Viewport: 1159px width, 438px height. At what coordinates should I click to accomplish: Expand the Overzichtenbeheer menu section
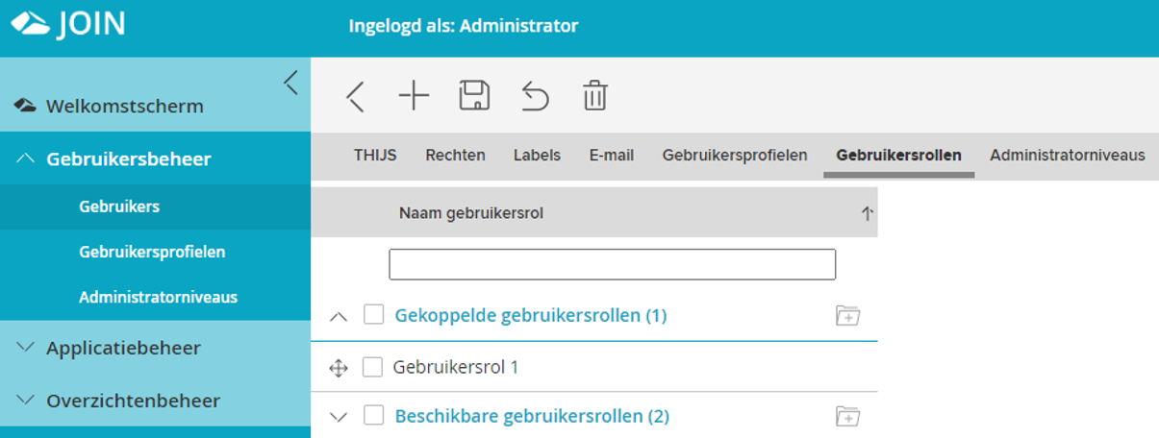point(26,401)
